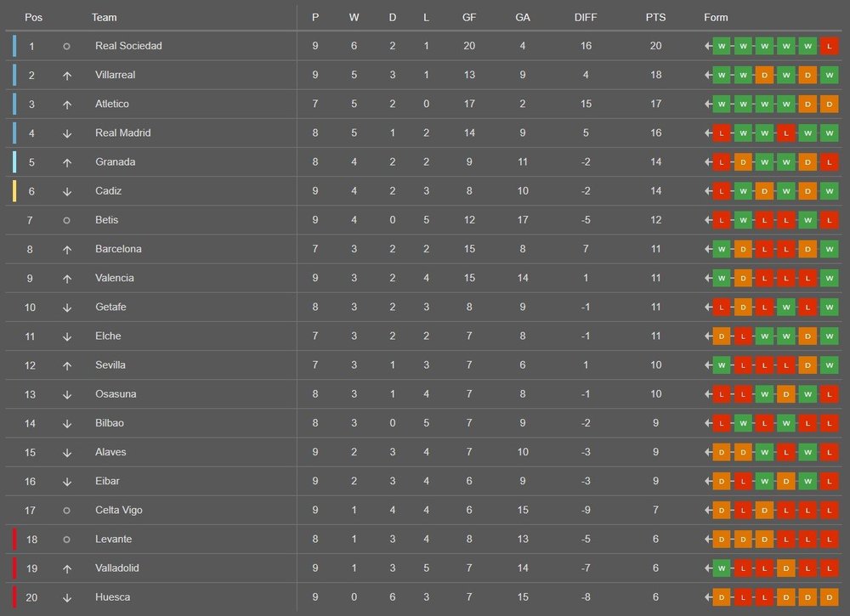
Task: Sort table by GF column header
Action: pos(469,18)
